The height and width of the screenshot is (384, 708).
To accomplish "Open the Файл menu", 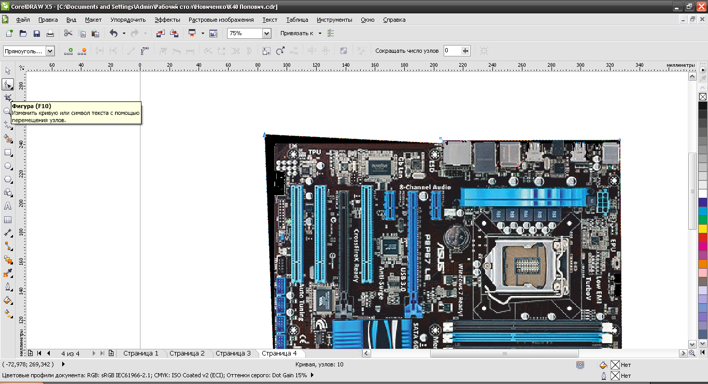I will pos(23,20).
